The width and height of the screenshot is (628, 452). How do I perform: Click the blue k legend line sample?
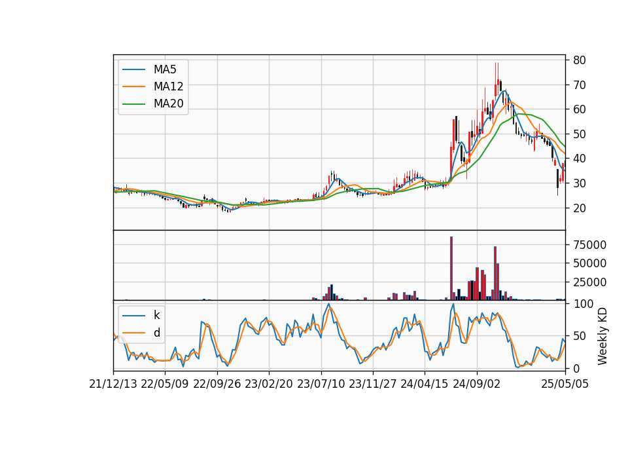[x=133, y=316]
